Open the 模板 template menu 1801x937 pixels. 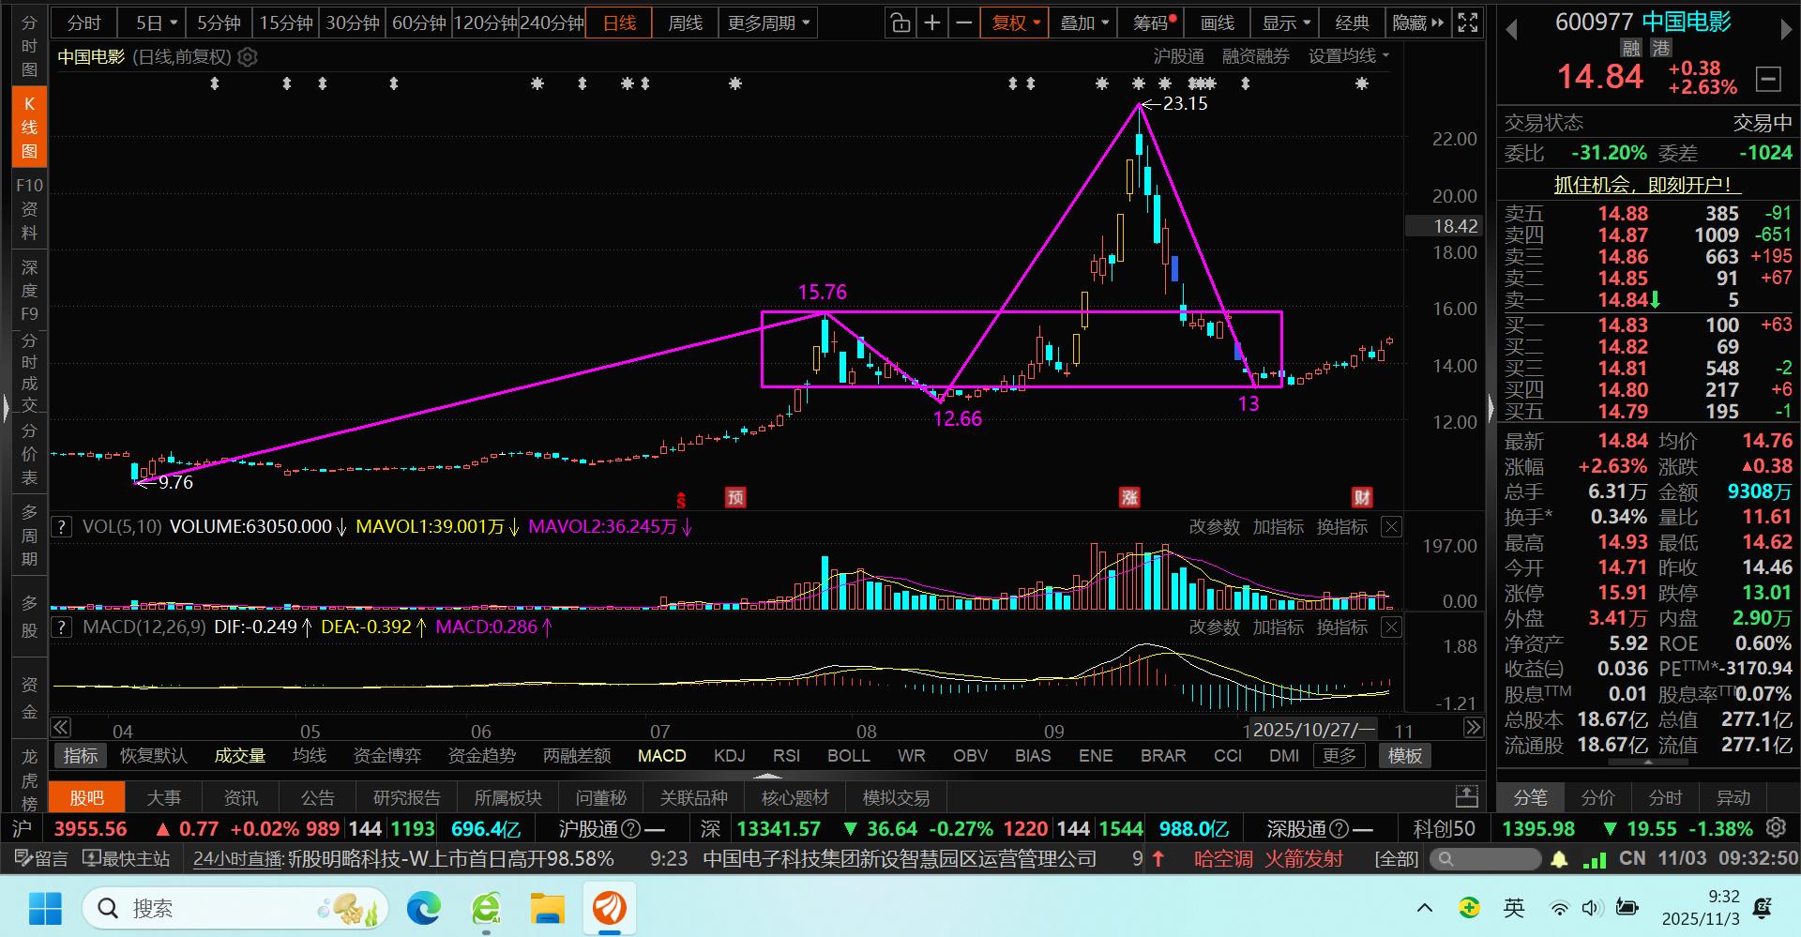point(1404,756)
